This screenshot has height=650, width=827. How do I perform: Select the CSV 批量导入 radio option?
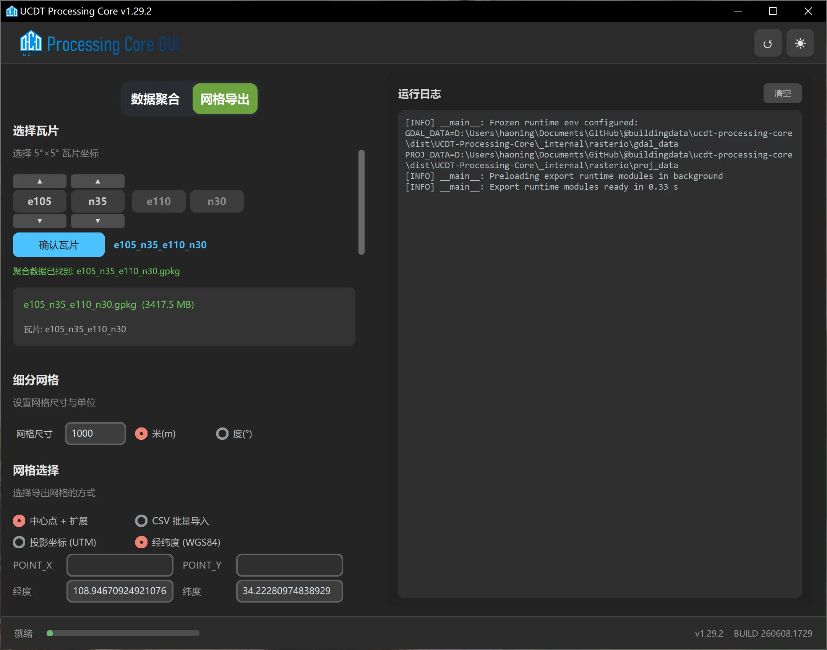coord(141,521)
